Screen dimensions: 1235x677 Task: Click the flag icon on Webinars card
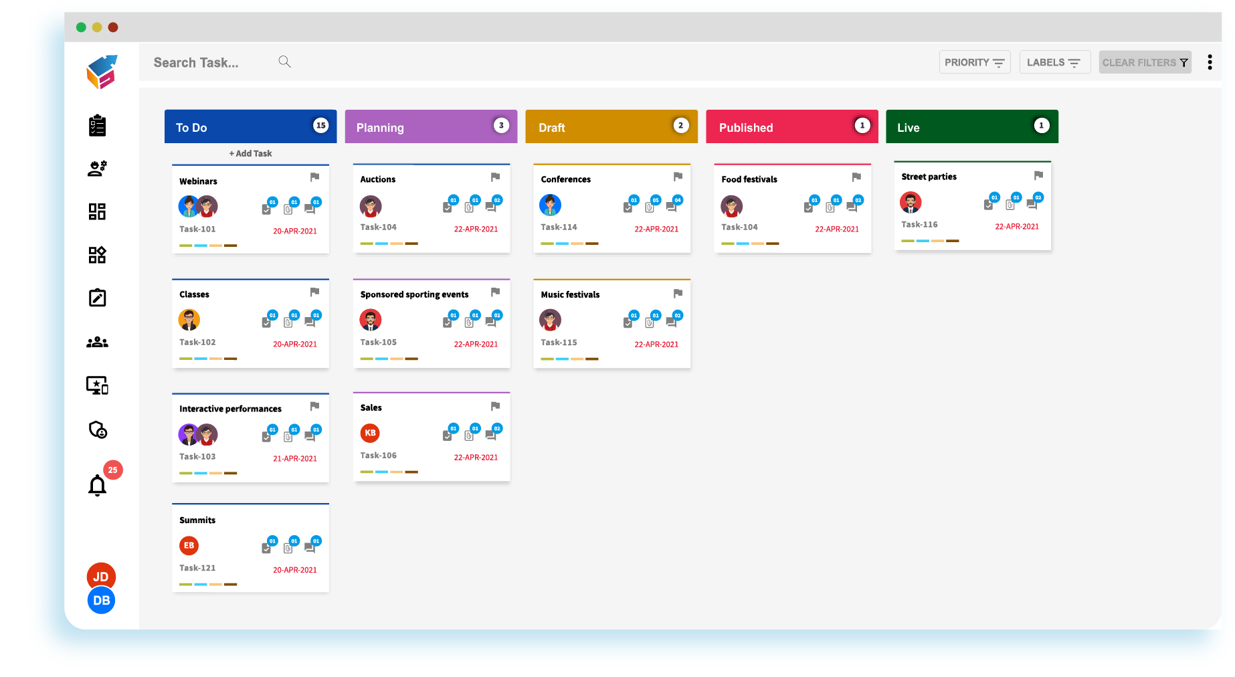pos(314,177)
